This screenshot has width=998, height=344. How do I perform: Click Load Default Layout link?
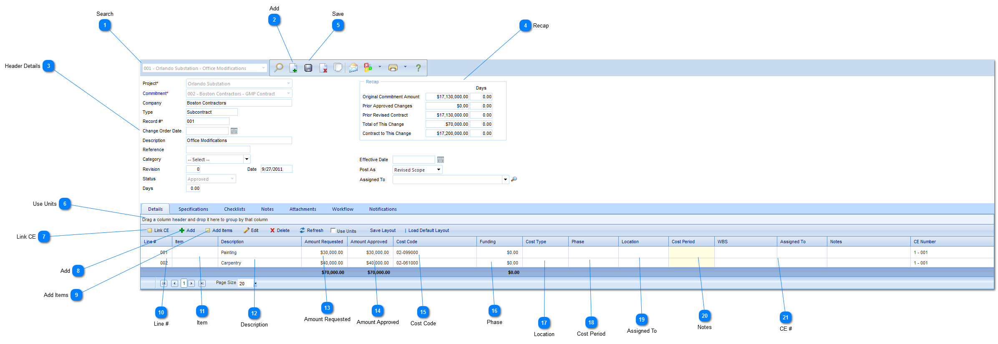coord(428,230)
